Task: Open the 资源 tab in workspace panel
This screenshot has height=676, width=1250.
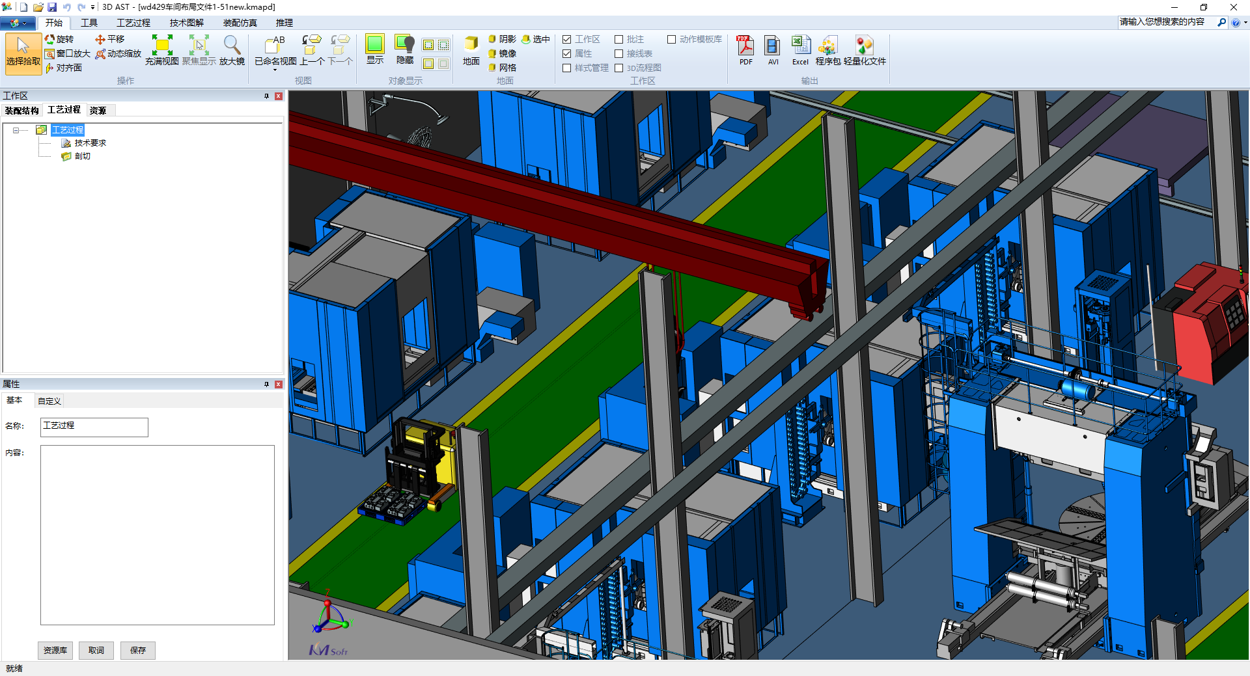Action: click(98, 111)
